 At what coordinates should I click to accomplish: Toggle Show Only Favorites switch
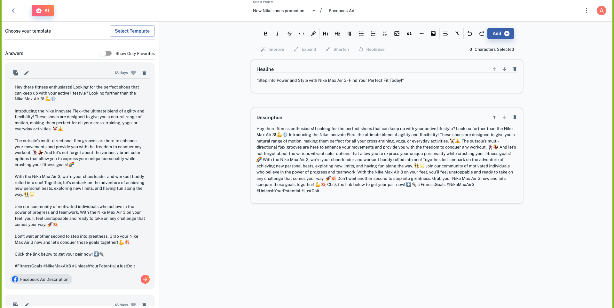tap(106, 53)
